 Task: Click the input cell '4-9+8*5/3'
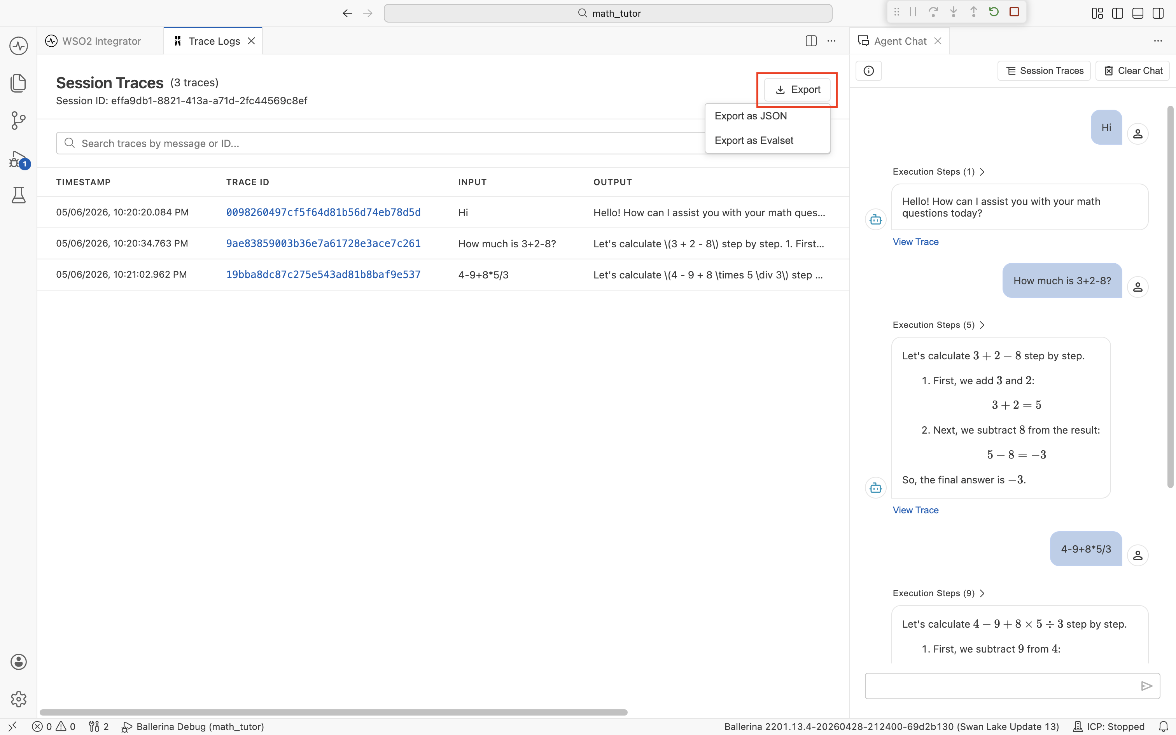click(483, 275)
